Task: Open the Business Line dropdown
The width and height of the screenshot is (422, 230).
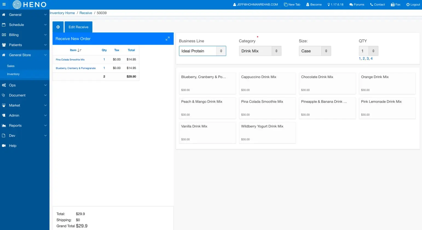Action: pyautogui.click(x=202, y=51)
